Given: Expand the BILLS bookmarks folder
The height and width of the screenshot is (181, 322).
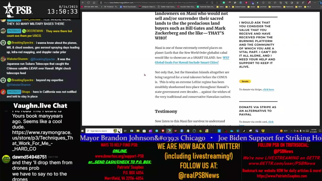Looking at the screenshot, I should pos(308,7).
